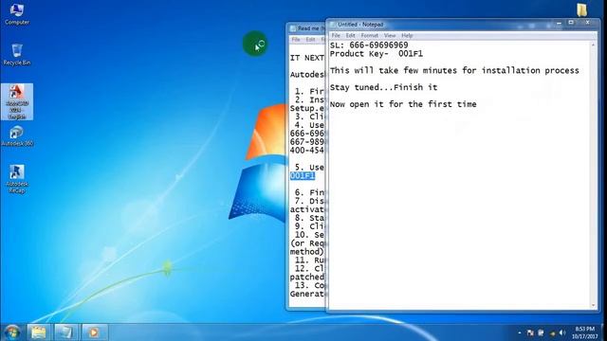Click the 'Product Key- 001F1' line
The width and height of the screenshot is (607, 341).
376,54
